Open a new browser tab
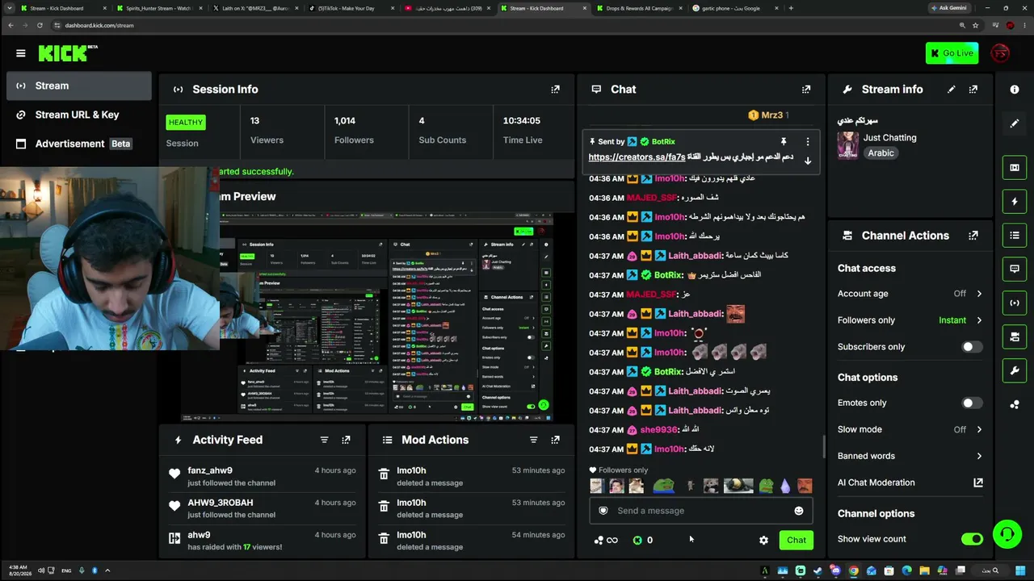This screenshot has width=1034, height=581. (791, 8)
